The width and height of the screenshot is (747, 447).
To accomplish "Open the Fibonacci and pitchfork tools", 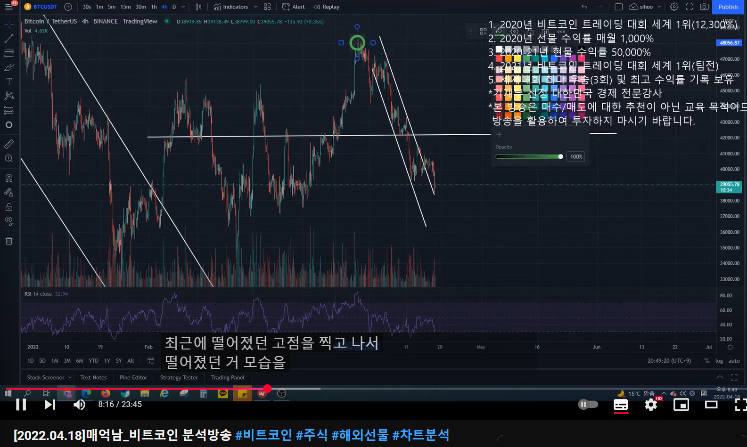I will [9, 53].
